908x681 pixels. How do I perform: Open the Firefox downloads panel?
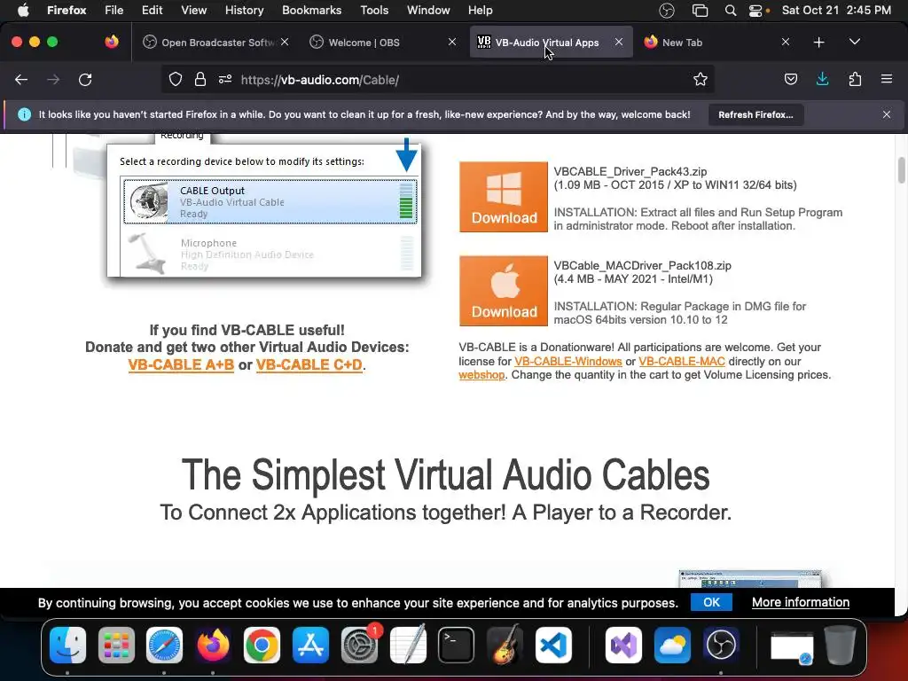(822, 79)
